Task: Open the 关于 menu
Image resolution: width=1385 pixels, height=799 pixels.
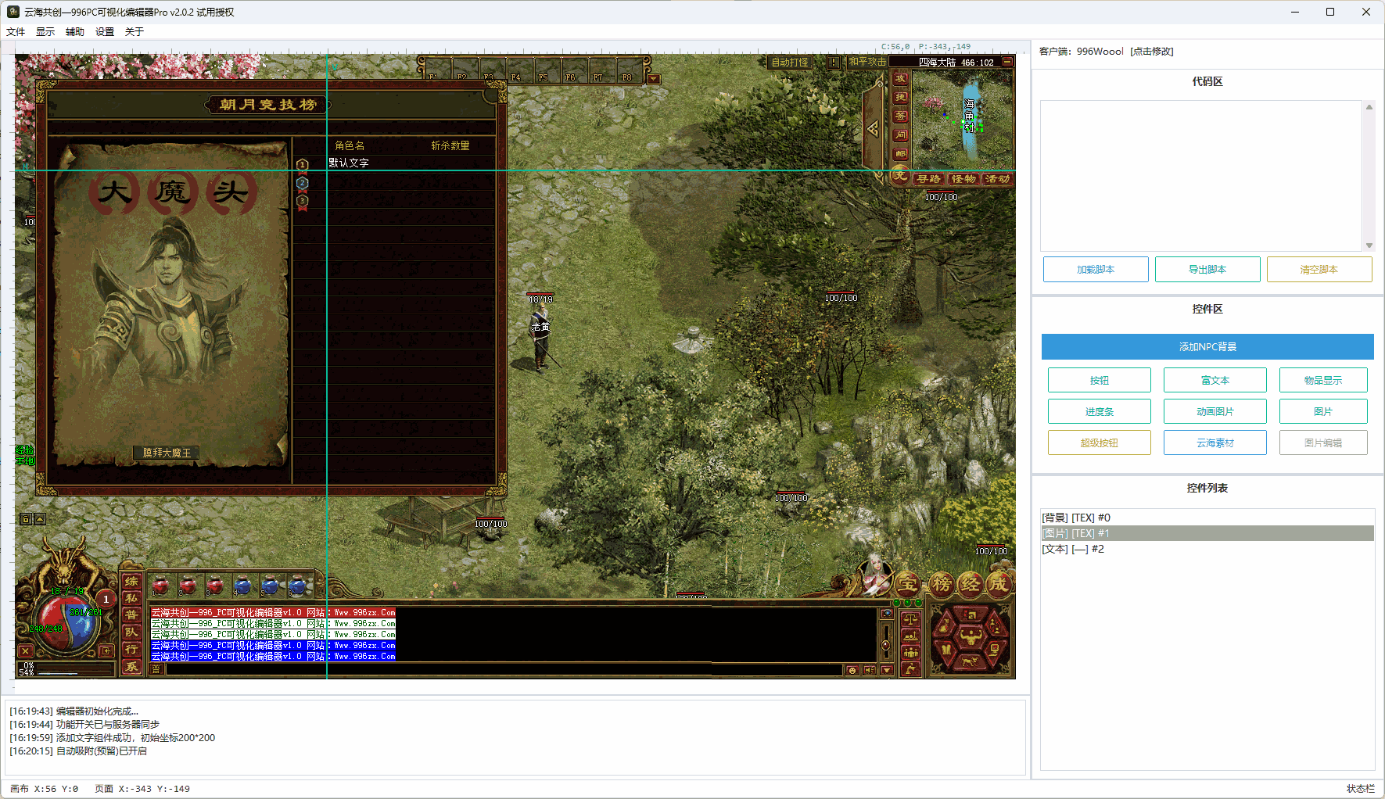Action: tap(135, 32)
